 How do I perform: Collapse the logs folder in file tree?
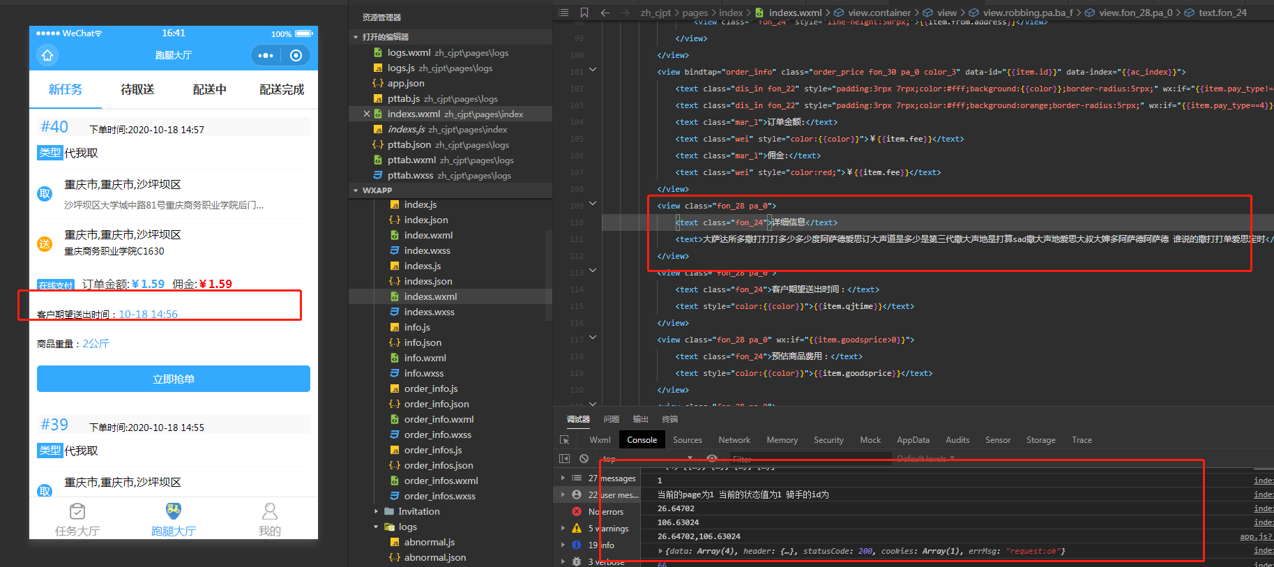[377, 527]
